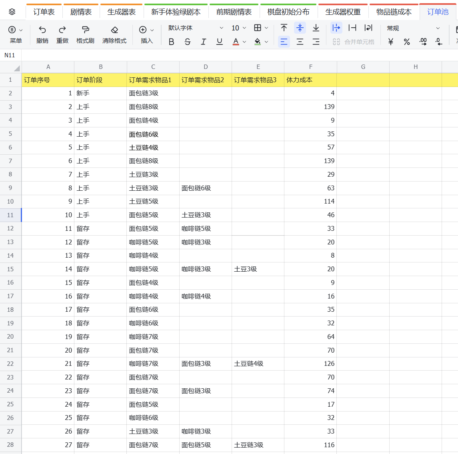The image size is (458, 454).
Task: Select the format painter (格式刷) tool
Action: pos(85,30)
